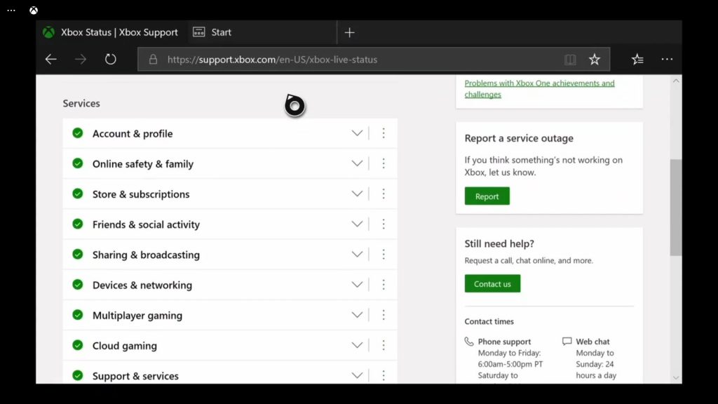Open more options for Cloud gaming
This screenshot has width=718, height=404.
click(x=384, y=345)
